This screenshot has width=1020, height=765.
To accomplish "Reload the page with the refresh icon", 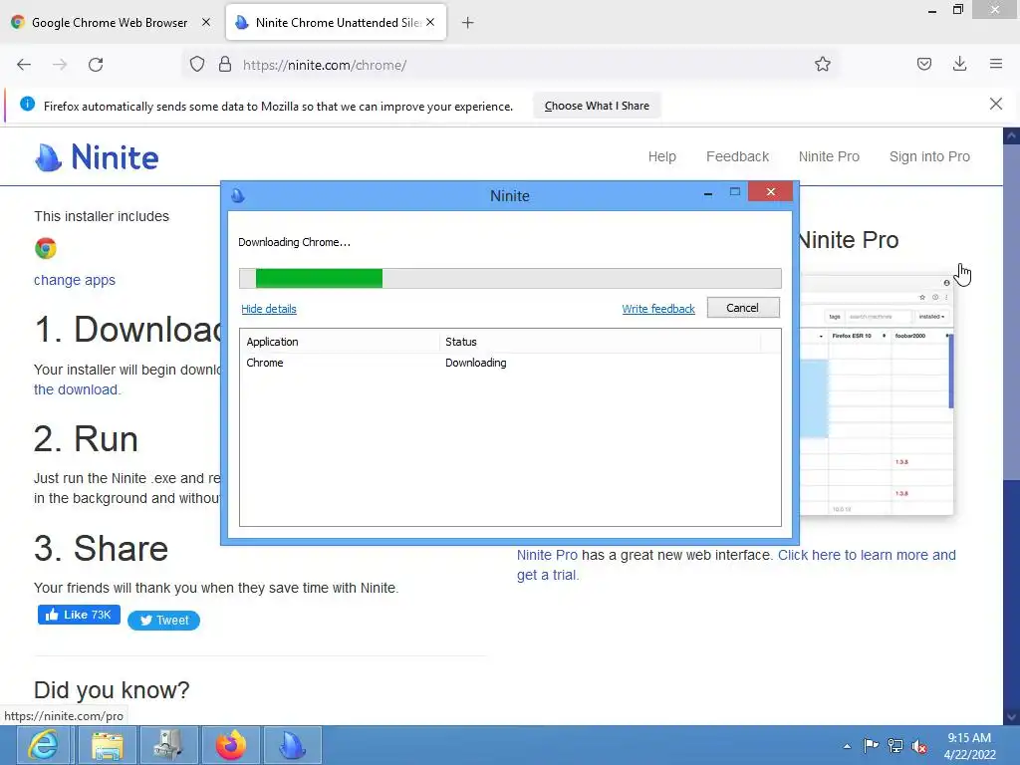I will click(x=96, y=65).
